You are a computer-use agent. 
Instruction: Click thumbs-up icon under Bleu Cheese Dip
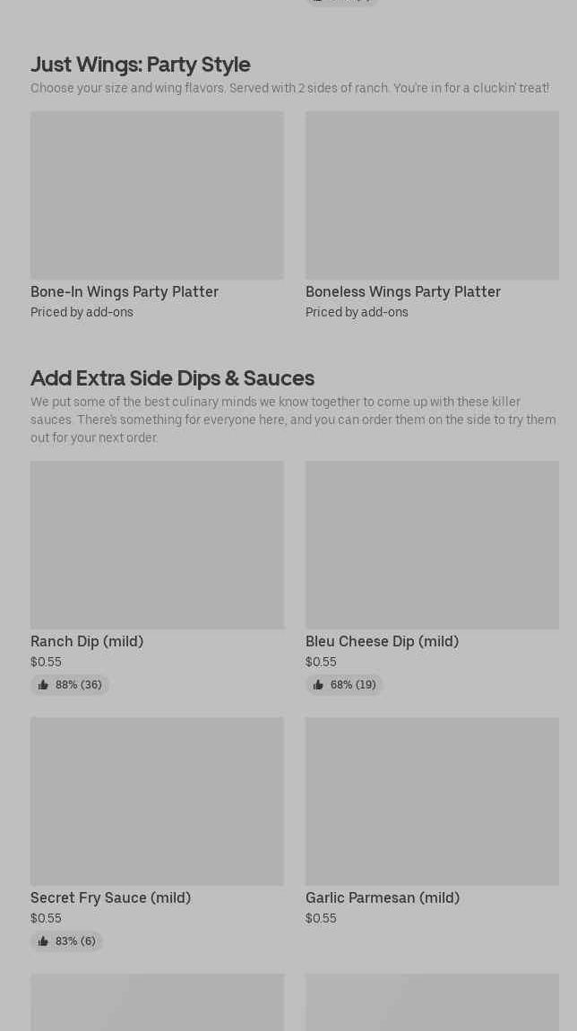tap(318, 685)
